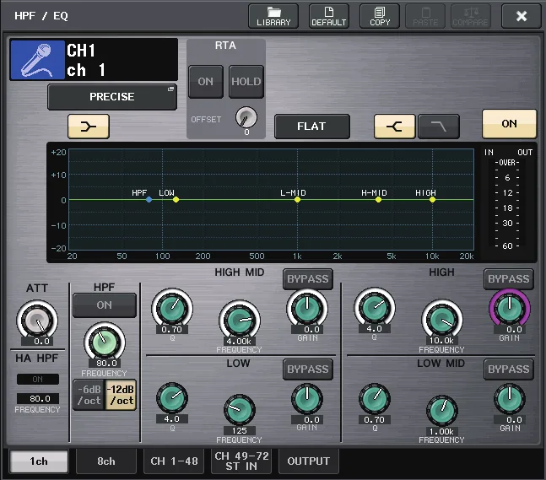Viewport: 546px width, 480px height.
Task: Select the L-MID band point on graph
Action: pos(297,200)
